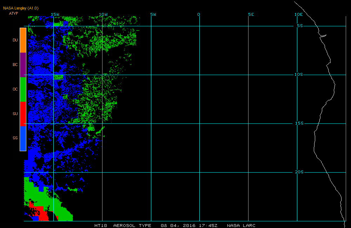Click the date 08 04, 2016 caption
The image size is (351, 228).
pyautogui.click(x=178, y=226)
